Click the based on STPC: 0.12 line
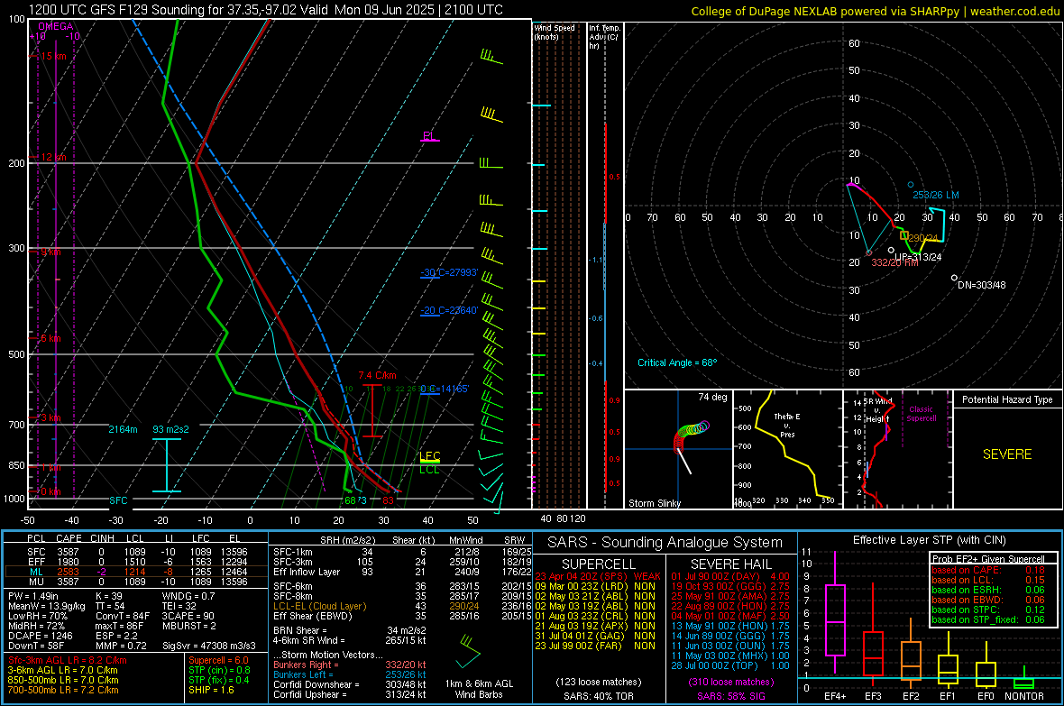 point(988,610)
